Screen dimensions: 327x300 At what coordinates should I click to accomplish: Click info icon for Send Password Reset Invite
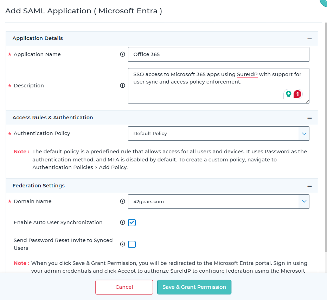tap(122, 244)
